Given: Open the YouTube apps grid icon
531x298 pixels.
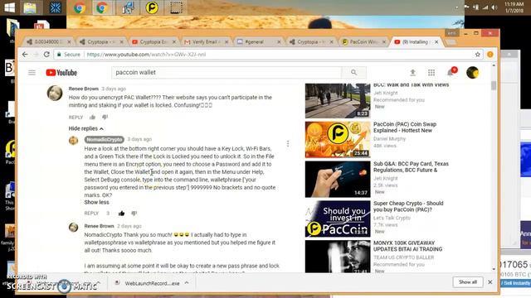Looking at the screenshot, I should [x=431, y=72].
